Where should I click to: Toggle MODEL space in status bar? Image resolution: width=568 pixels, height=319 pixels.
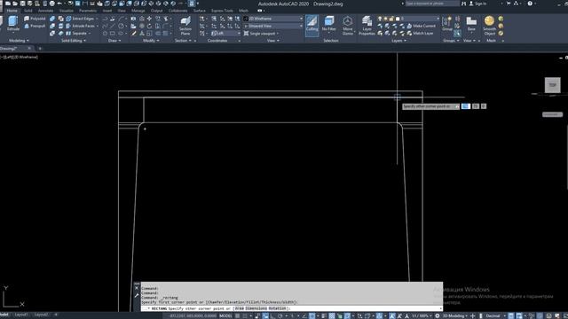coord(225,315)
